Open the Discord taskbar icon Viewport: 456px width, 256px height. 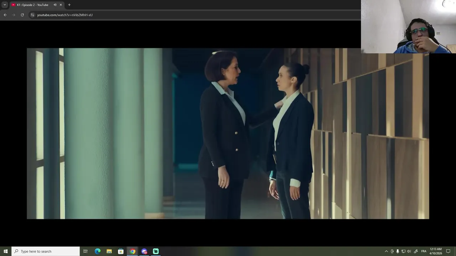[x=144, y=251]
